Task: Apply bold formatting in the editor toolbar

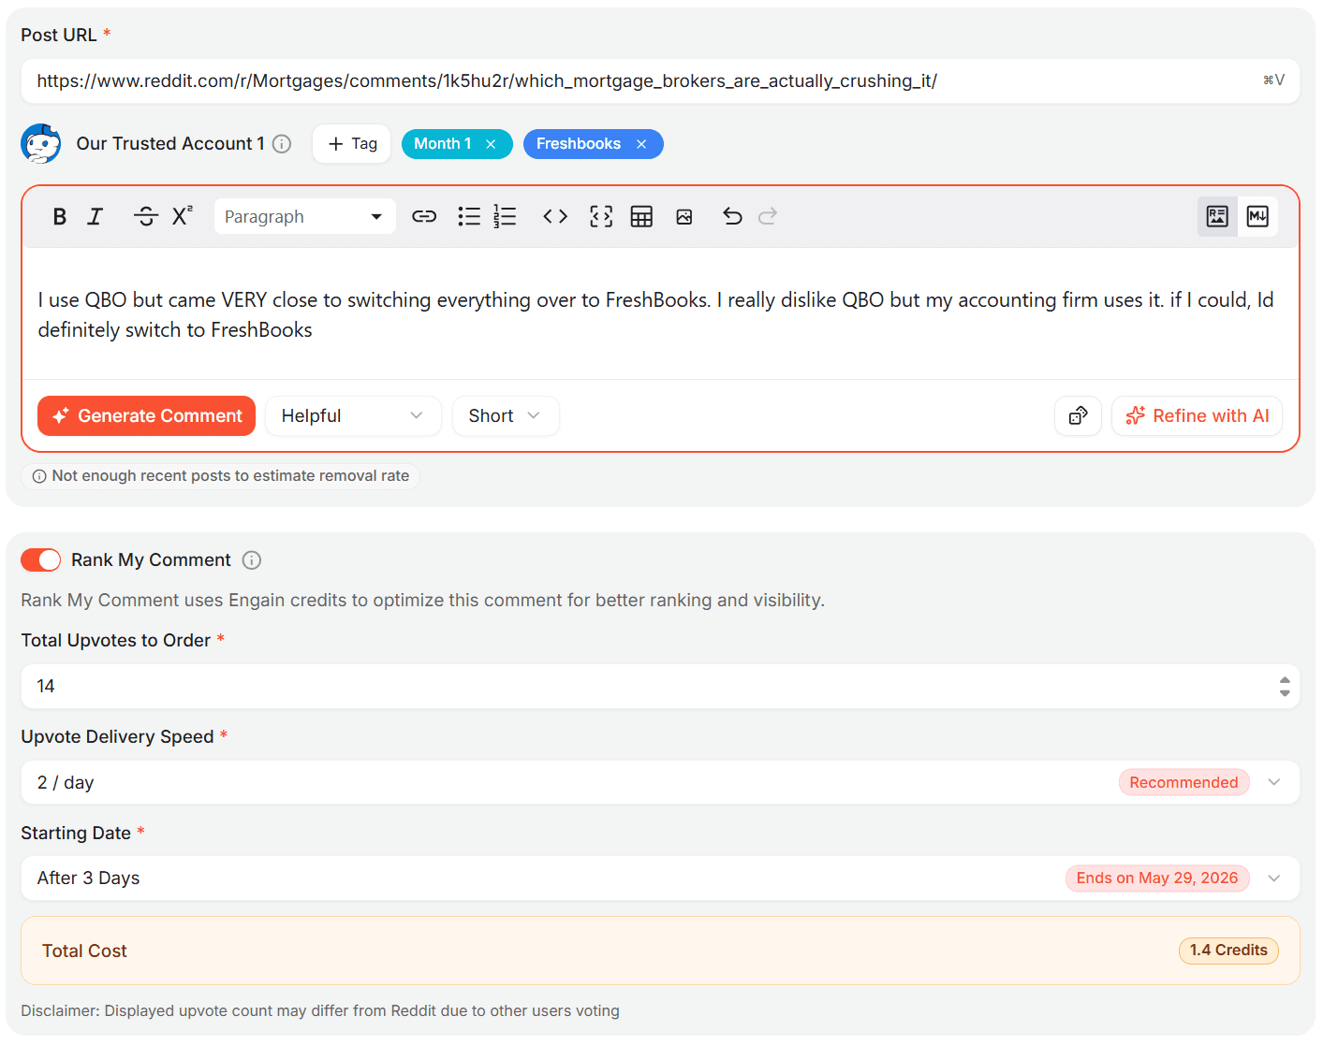Action: tap(60, 217)
